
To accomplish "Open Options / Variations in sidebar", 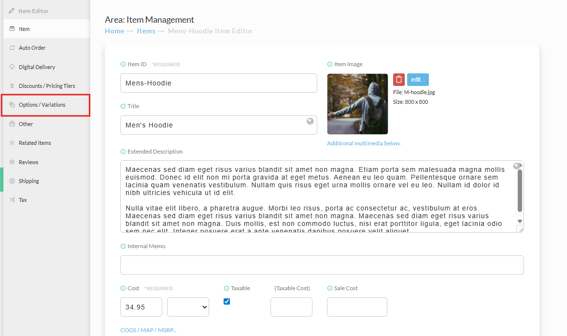I will pos(45,105).
